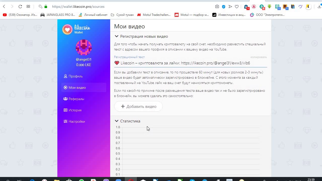Open 'История' in the sidebar
The width and height of the screenshot is (322, 181).
click(x=84, y=110)
